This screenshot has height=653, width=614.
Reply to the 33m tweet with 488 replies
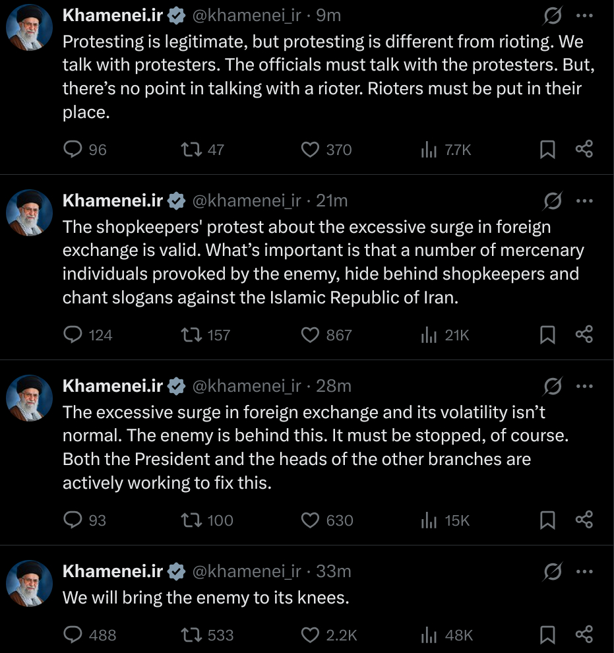point(72,635)
